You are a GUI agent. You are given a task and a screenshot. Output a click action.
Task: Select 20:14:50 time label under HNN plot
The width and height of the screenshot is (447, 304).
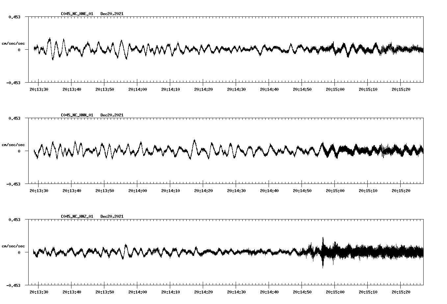(302, 191)
